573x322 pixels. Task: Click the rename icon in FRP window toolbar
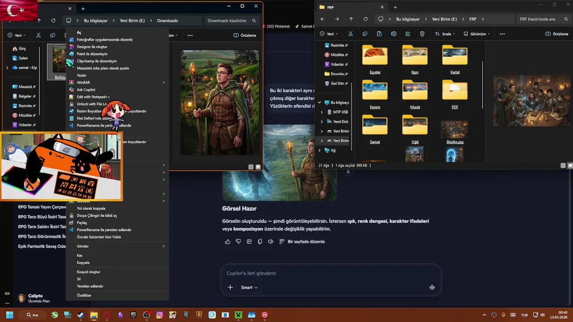tap(393, 34)
